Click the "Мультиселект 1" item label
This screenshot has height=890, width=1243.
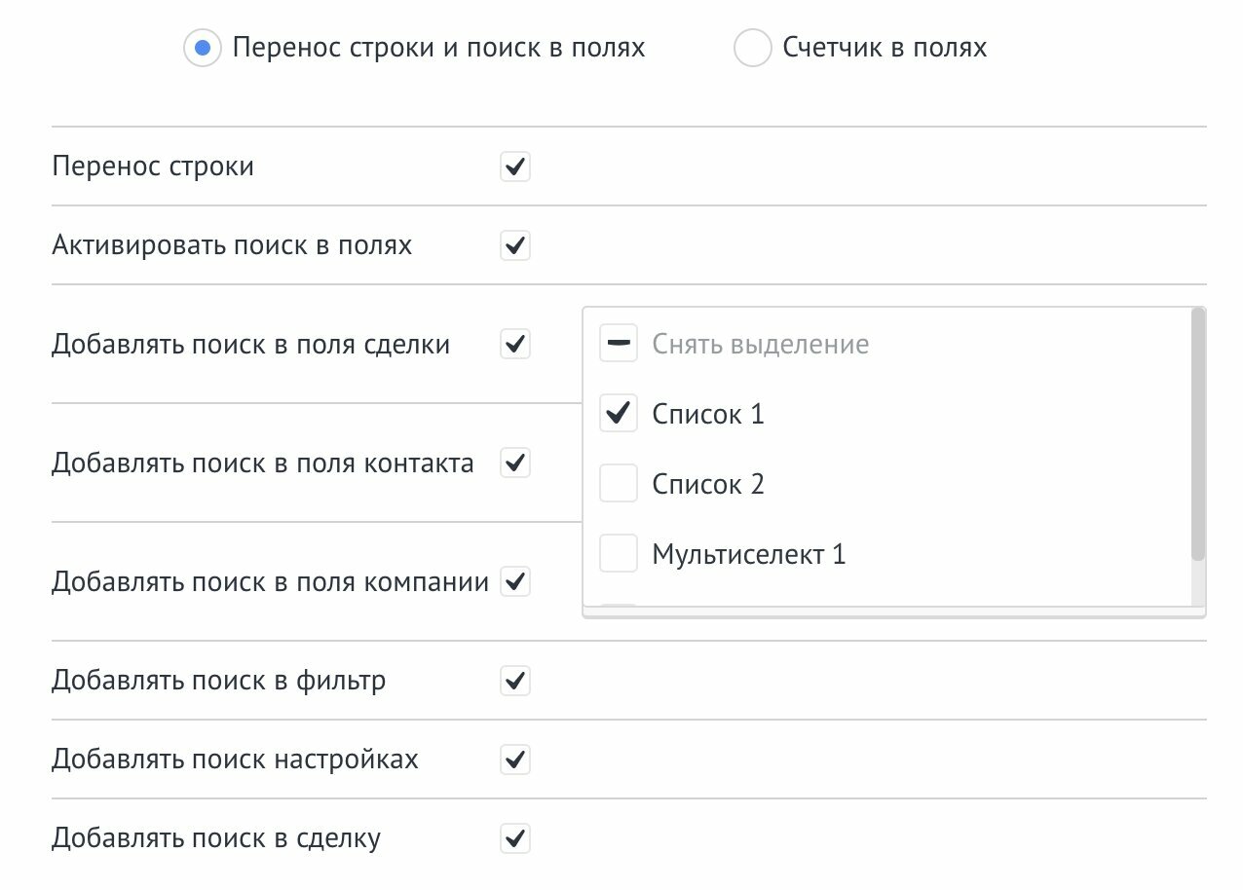click(x=748, y=554)
